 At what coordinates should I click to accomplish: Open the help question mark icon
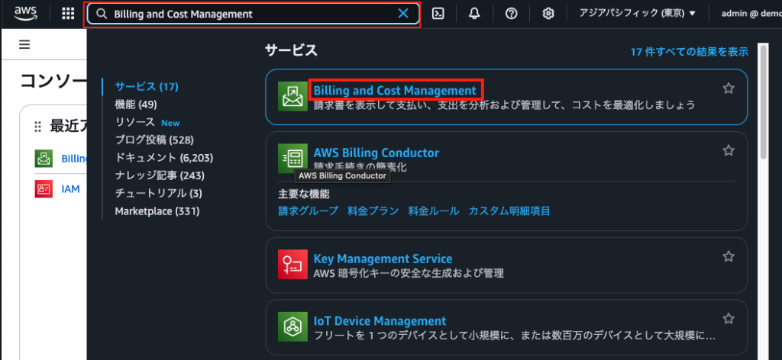point(511,14)
